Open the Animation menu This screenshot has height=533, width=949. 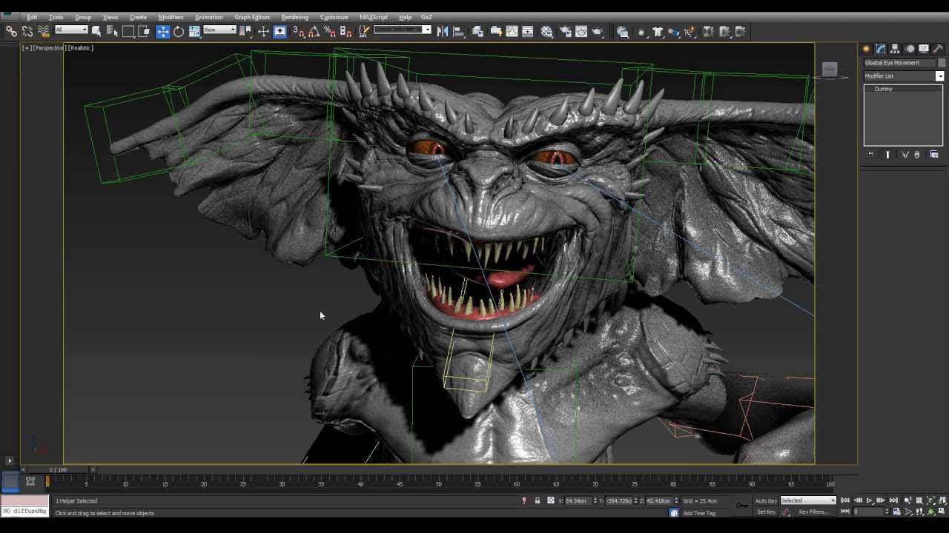click(x=208, y=17)
